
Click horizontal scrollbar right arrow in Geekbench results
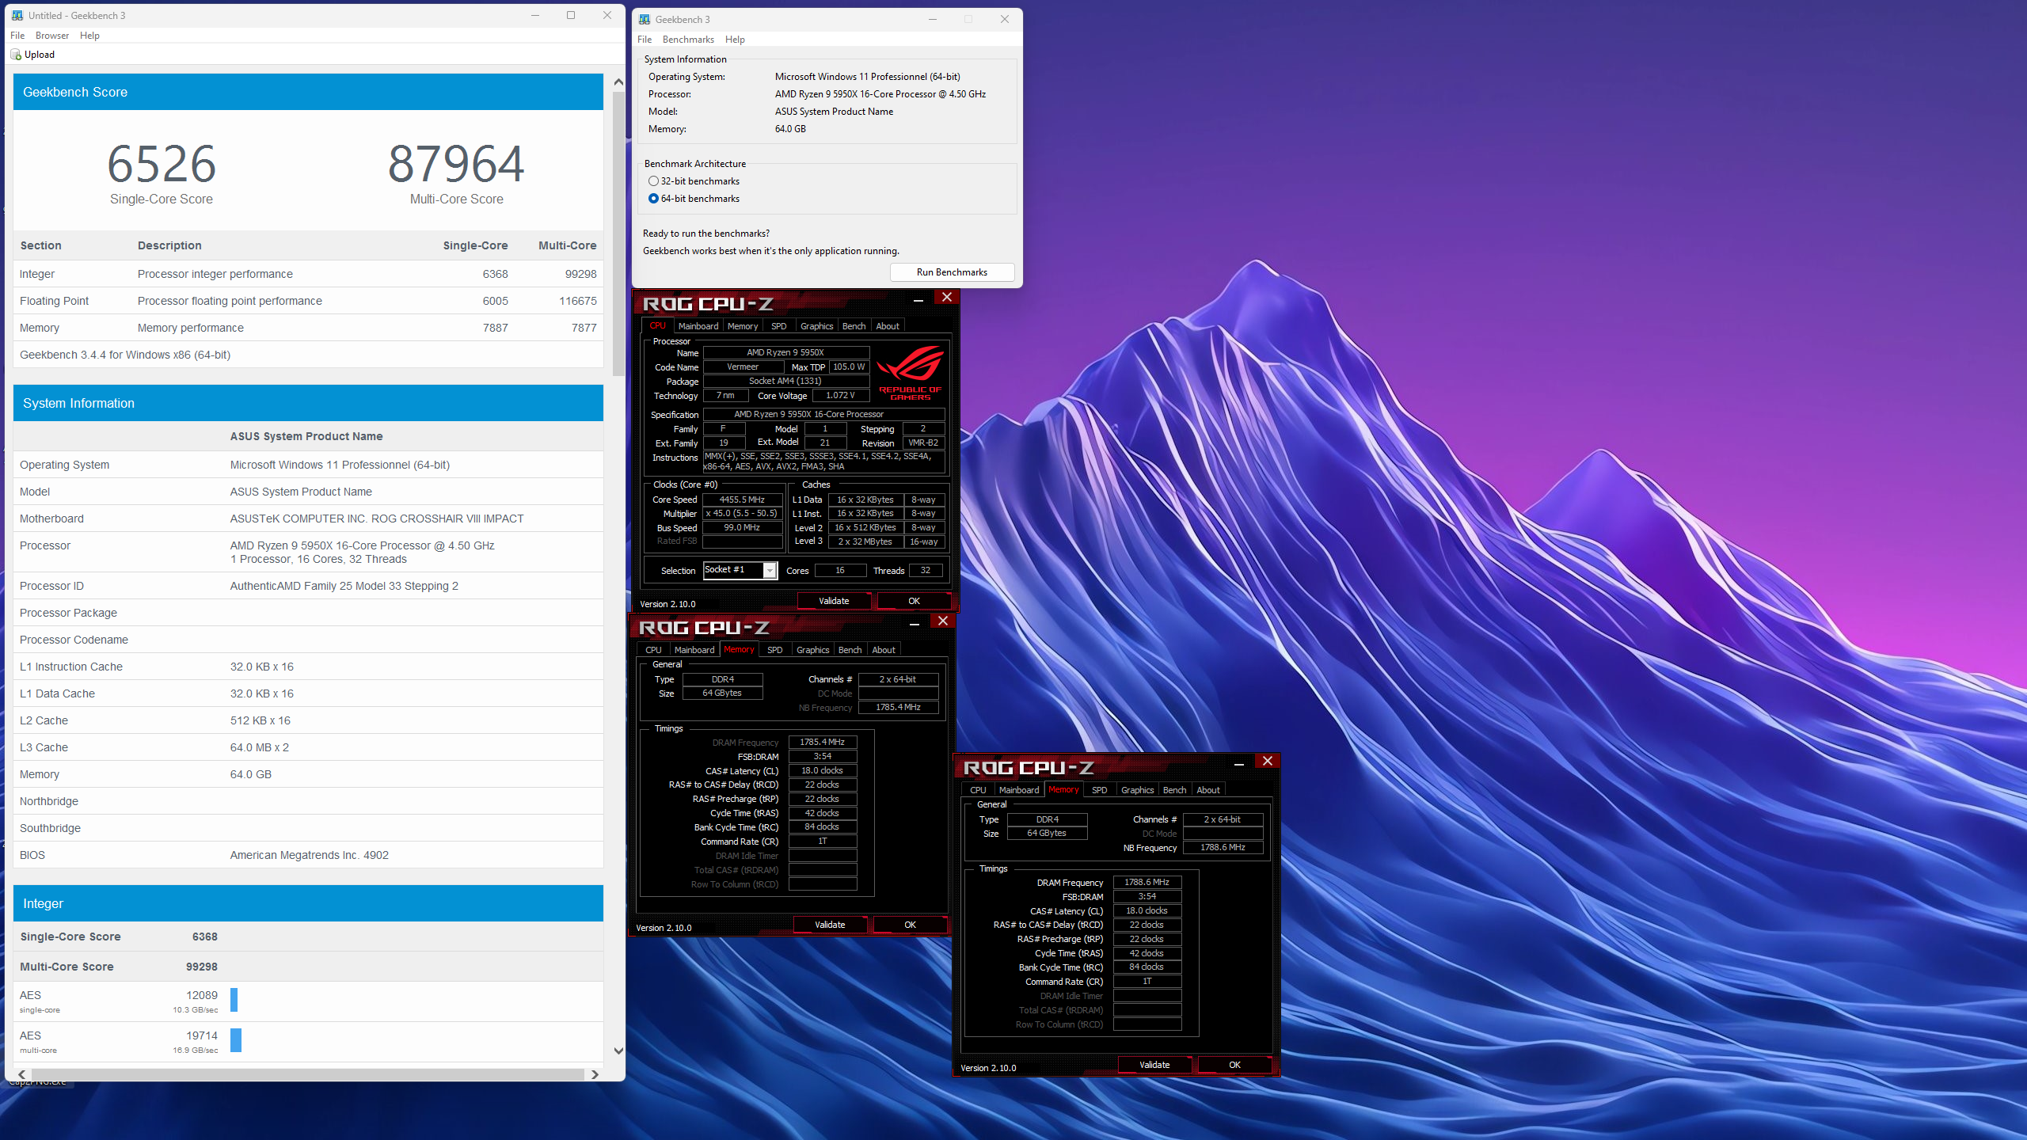pos(595,1074)
